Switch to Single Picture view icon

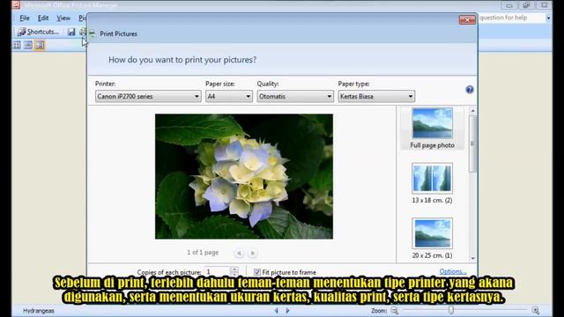click(x=40, y=45)
